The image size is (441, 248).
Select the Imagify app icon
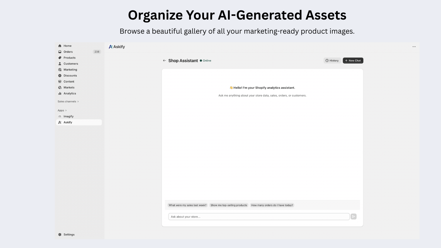pyautogui.click(x=60, y=116)
